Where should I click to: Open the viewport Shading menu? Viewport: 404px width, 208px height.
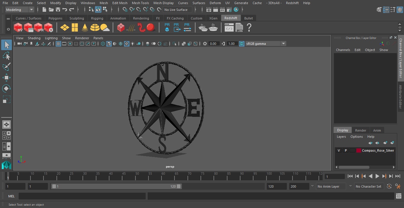[34, 38]
